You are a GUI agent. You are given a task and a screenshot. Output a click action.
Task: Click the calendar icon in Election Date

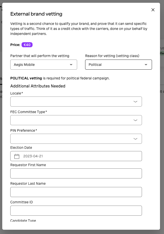[x=17, y=156]
